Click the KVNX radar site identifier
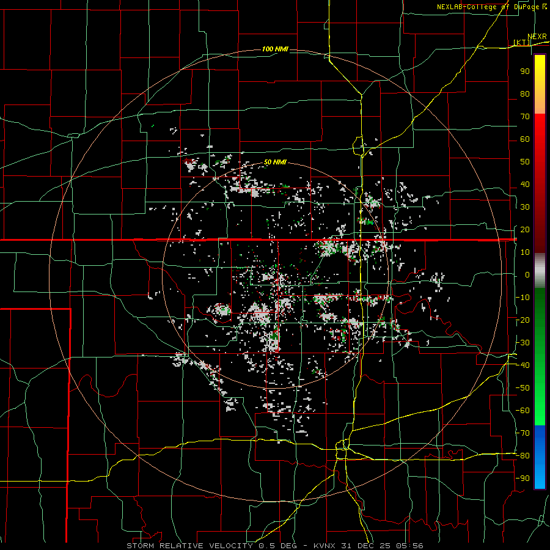The width and height of the screenshot is (550, 550). (x=324, y=546)
